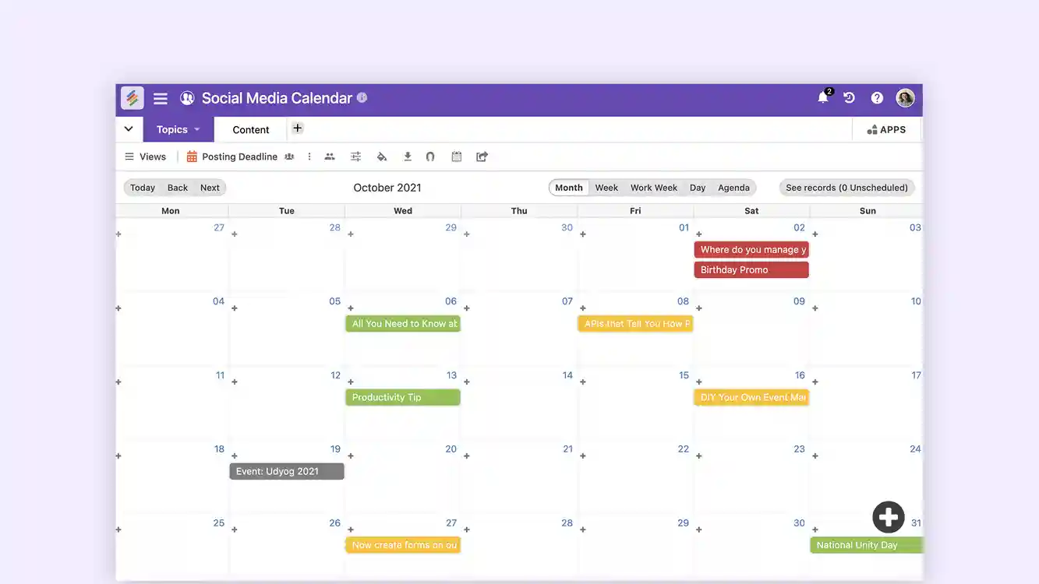The width and height of the screenshot is (1039, 584).
Task: Jump to Today on the calendar
Action: click(142, 187)
